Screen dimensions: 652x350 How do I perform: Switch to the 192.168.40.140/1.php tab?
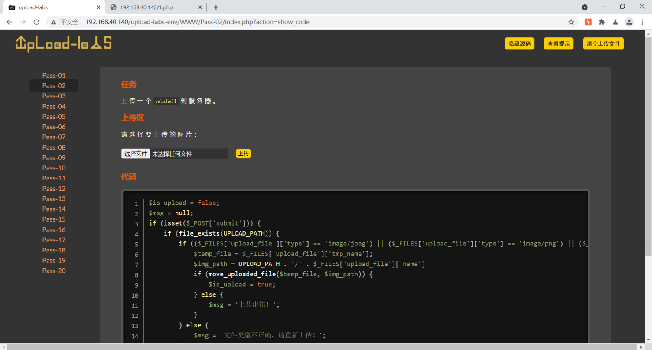pyautogui.click(x=156, y=7)
